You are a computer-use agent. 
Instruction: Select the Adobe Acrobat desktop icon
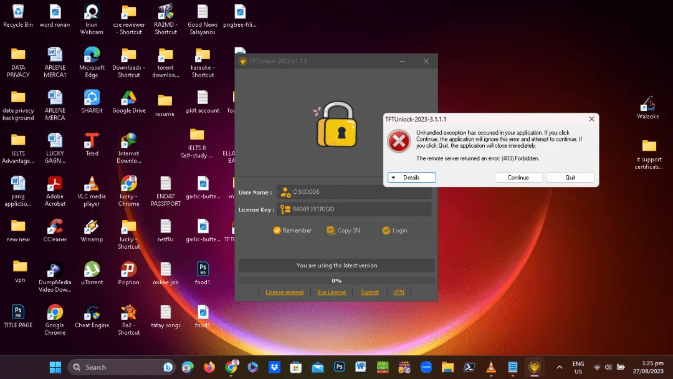(55, 191)
